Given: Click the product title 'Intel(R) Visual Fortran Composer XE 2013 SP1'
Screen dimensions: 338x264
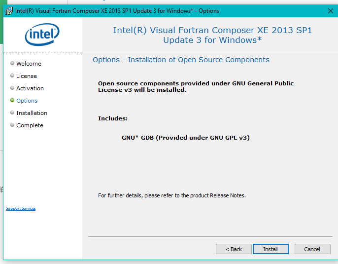Looking at the screenshot, I should click(x=212, y=35).
